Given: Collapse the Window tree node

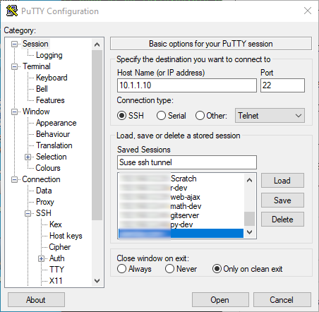Looking at the screenshot, I should tap(14, 112).
